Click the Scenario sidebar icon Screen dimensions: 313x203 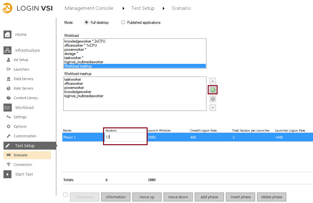(x=9, y=155)
